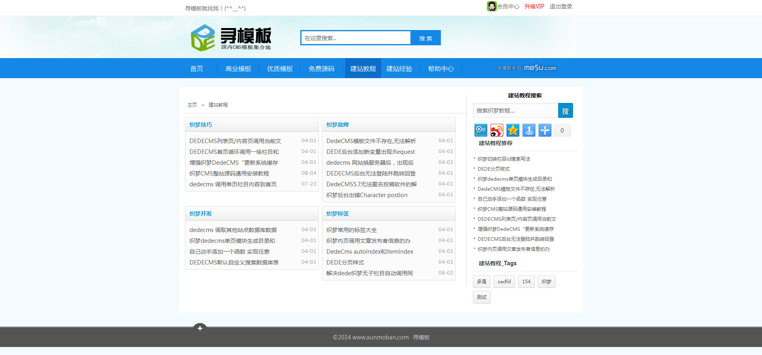Click the member center avatar icon
Image resolution: width=762 pixels, height=355 pixels.
pos(491,6)
